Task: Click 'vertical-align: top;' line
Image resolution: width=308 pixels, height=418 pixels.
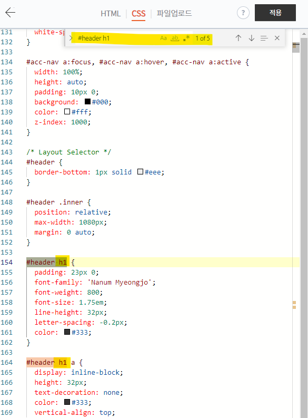Action: pos(75,412)
